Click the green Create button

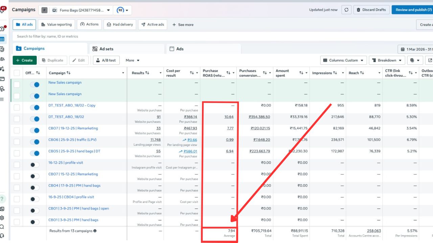click(25, 60)
